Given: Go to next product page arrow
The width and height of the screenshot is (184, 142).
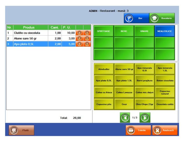Looking at the screenshot, I should pyautogui.click(x=145, y=117).
